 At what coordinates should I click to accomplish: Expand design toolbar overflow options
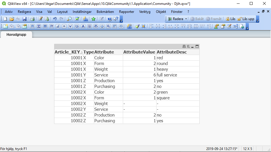[247, 27]
